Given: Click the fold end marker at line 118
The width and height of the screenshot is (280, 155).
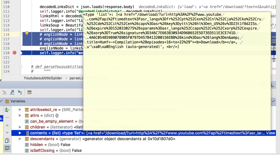Looking at the screenshot, I should click(21, 44).
